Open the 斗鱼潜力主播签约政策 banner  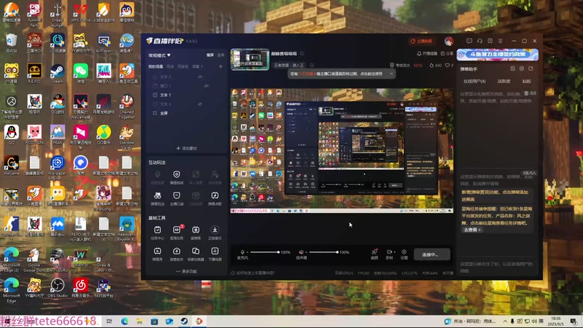pyautogui.click(x=498, y=54)
